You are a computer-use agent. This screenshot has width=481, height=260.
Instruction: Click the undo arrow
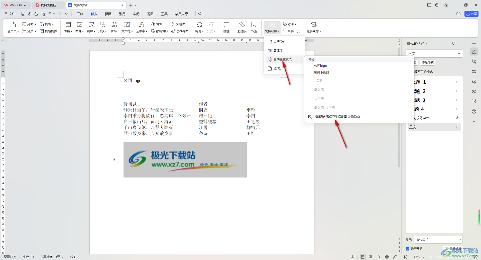50,14
